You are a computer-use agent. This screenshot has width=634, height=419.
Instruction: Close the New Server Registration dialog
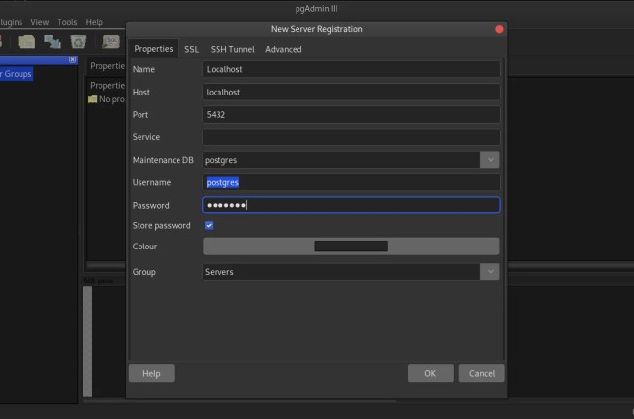[499, 29]
